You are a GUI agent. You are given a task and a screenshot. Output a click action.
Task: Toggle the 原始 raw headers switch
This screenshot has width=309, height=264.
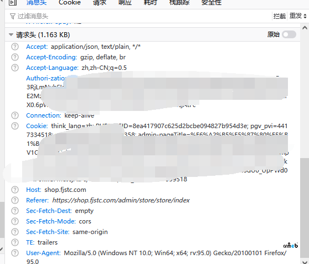pos(289,35)
